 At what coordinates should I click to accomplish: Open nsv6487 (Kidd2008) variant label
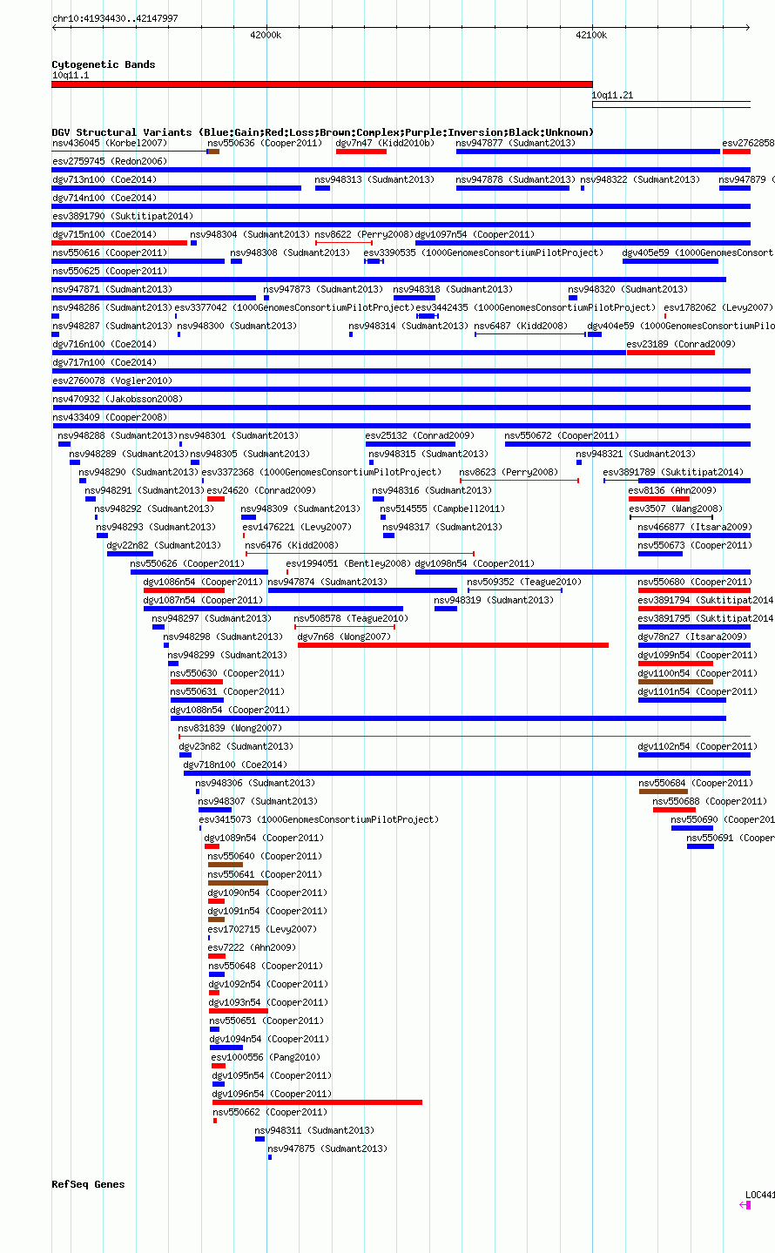point(521,326)
